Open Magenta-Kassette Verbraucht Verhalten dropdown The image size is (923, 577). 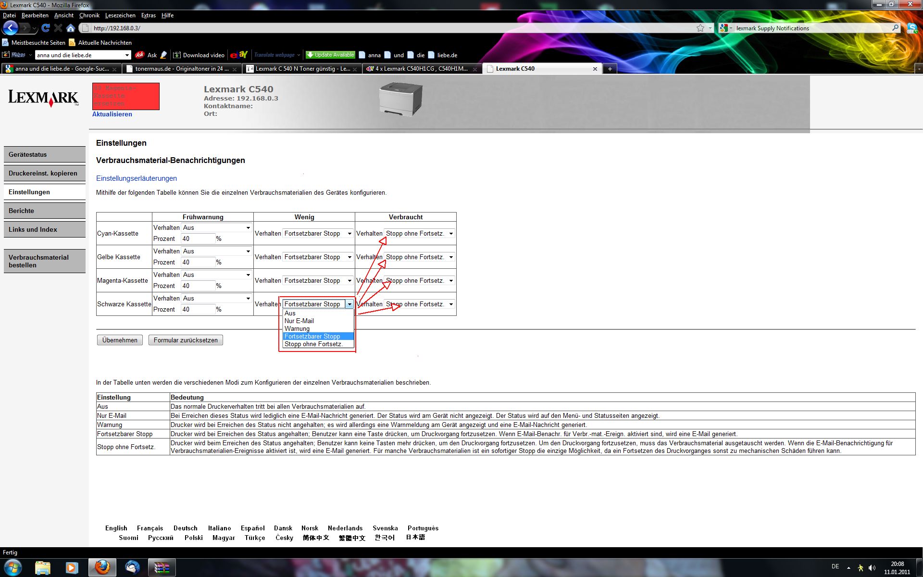(x=419, y=280)
